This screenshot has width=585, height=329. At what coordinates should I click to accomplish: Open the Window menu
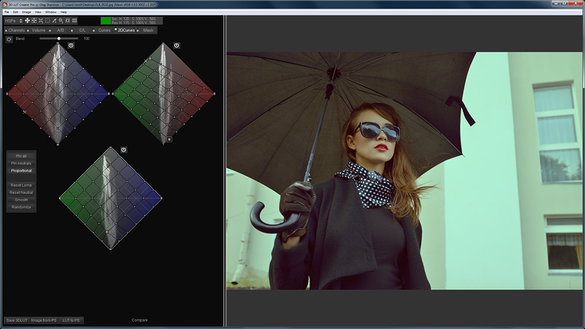point(51,12)
